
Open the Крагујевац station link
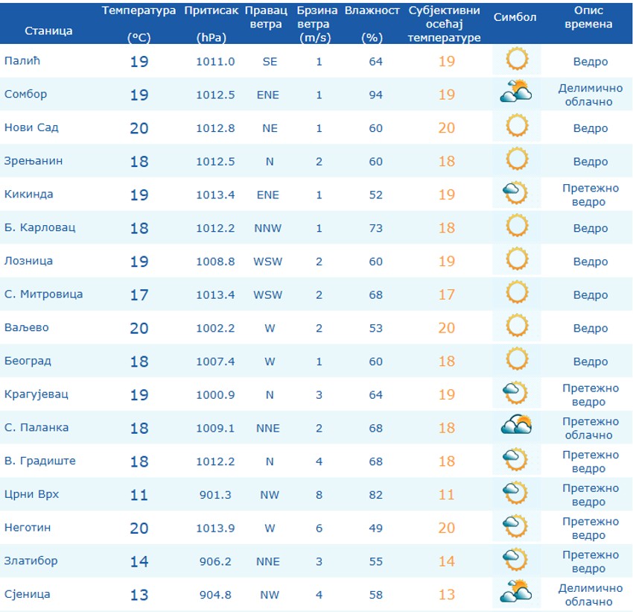click(x=36, y=394)
